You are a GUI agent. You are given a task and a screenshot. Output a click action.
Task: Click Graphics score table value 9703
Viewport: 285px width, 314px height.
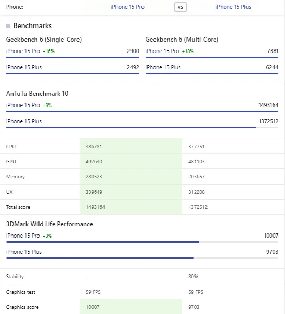(x=193, y=307)
